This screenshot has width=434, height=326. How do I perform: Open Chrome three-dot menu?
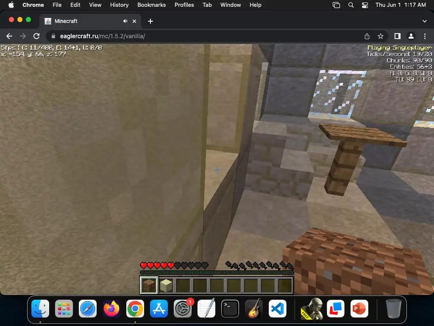425,36
